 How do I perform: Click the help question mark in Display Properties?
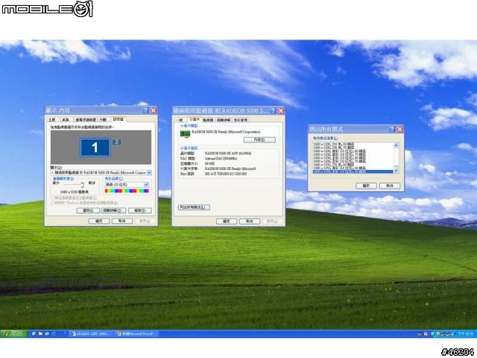[x=146, y=110]
